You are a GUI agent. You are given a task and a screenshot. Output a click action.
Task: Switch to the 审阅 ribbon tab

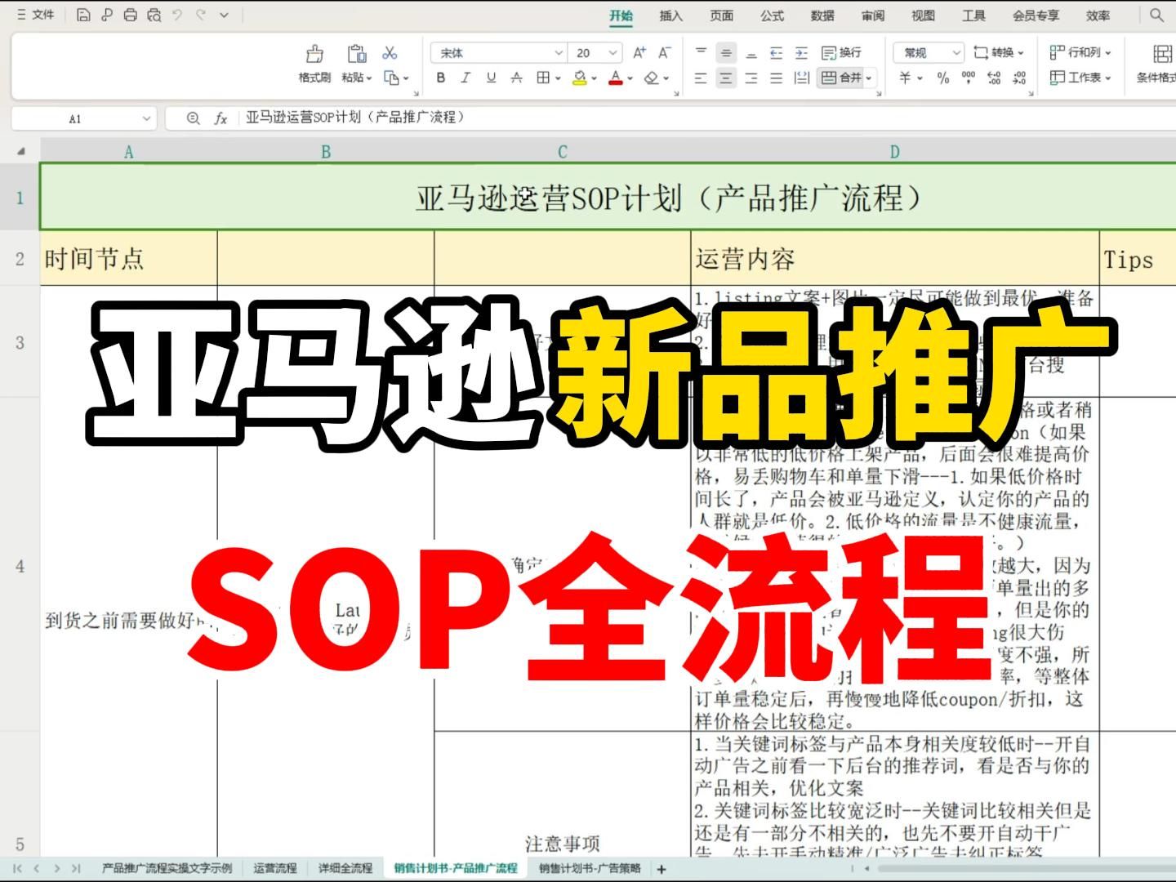tap(873, 16)
